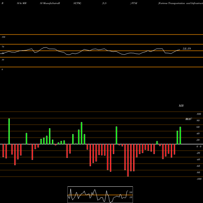
Task: Click the 20 label on the MR axis
Action: [x=198, y=140]
